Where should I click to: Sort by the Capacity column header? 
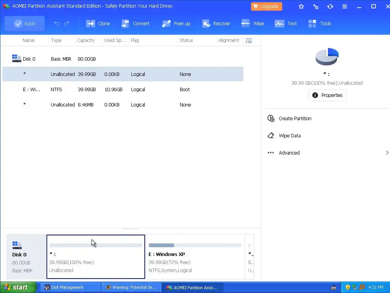[x=86, y=40]
